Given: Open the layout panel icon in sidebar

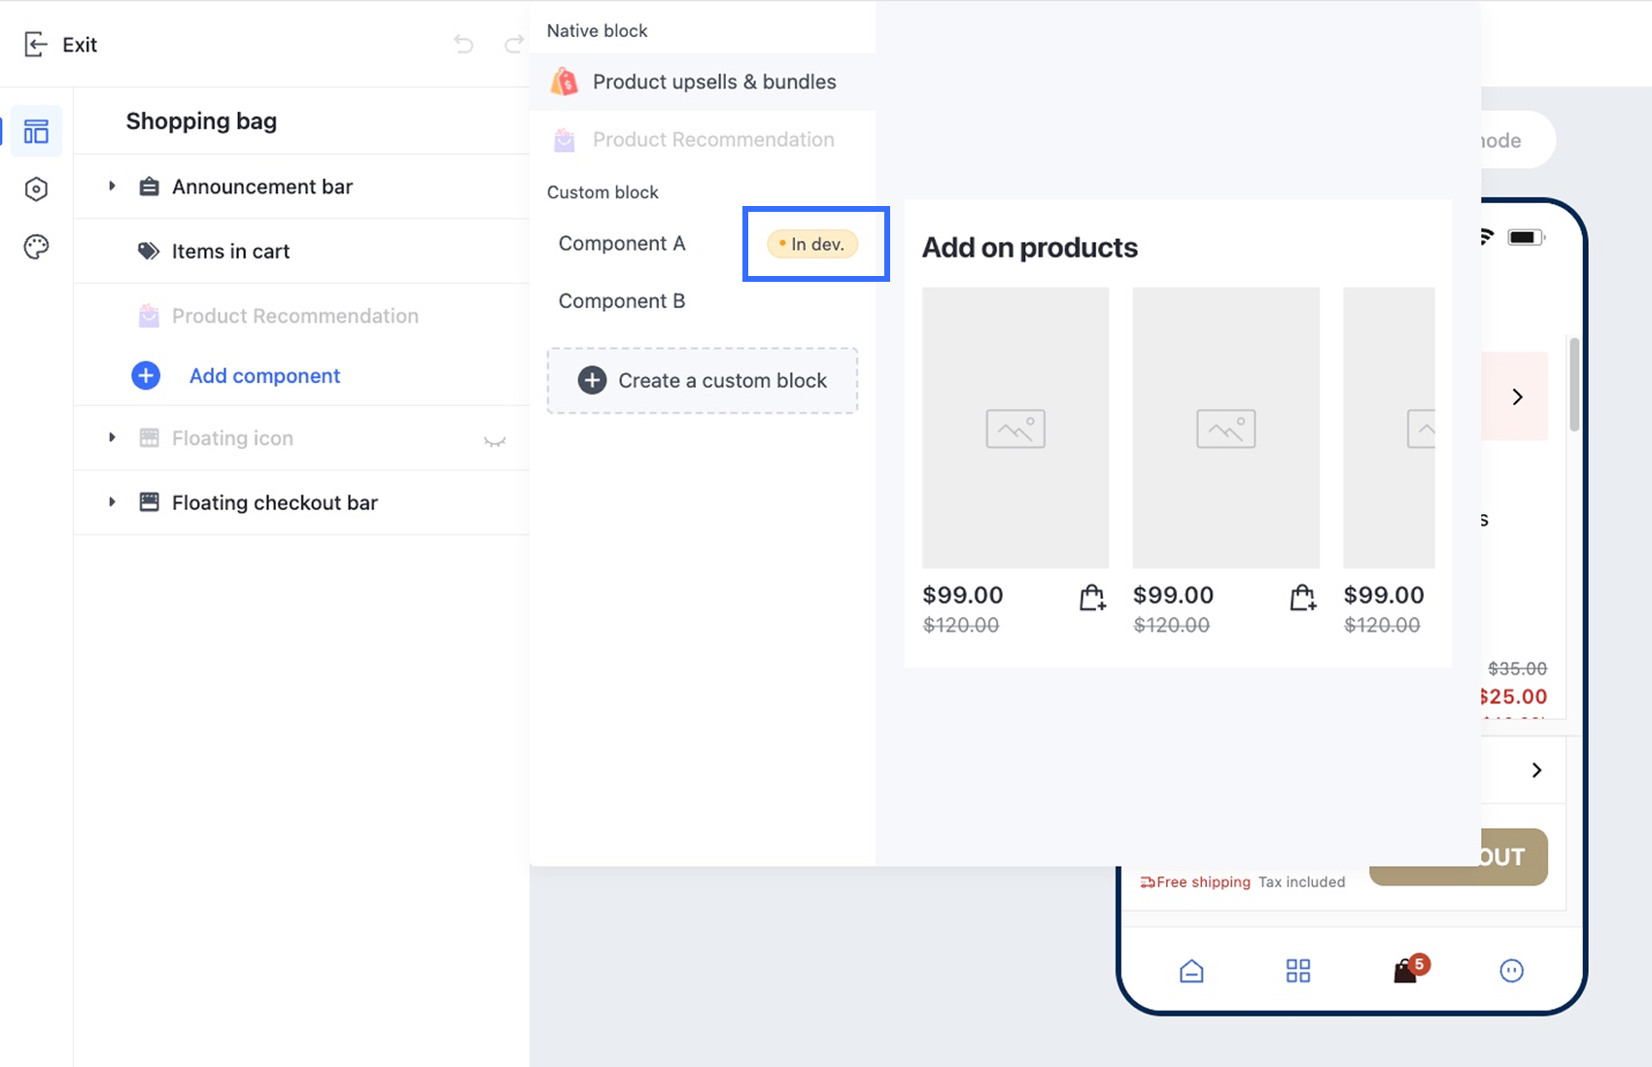Looking at the screenshot, I should pos(36,131).
